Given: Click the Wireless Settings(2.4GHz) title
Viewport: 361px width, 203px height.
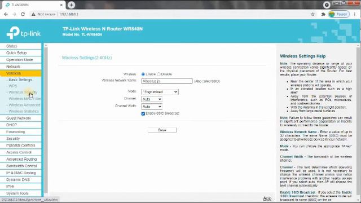Looking at the screenshot, I should 87,58.
